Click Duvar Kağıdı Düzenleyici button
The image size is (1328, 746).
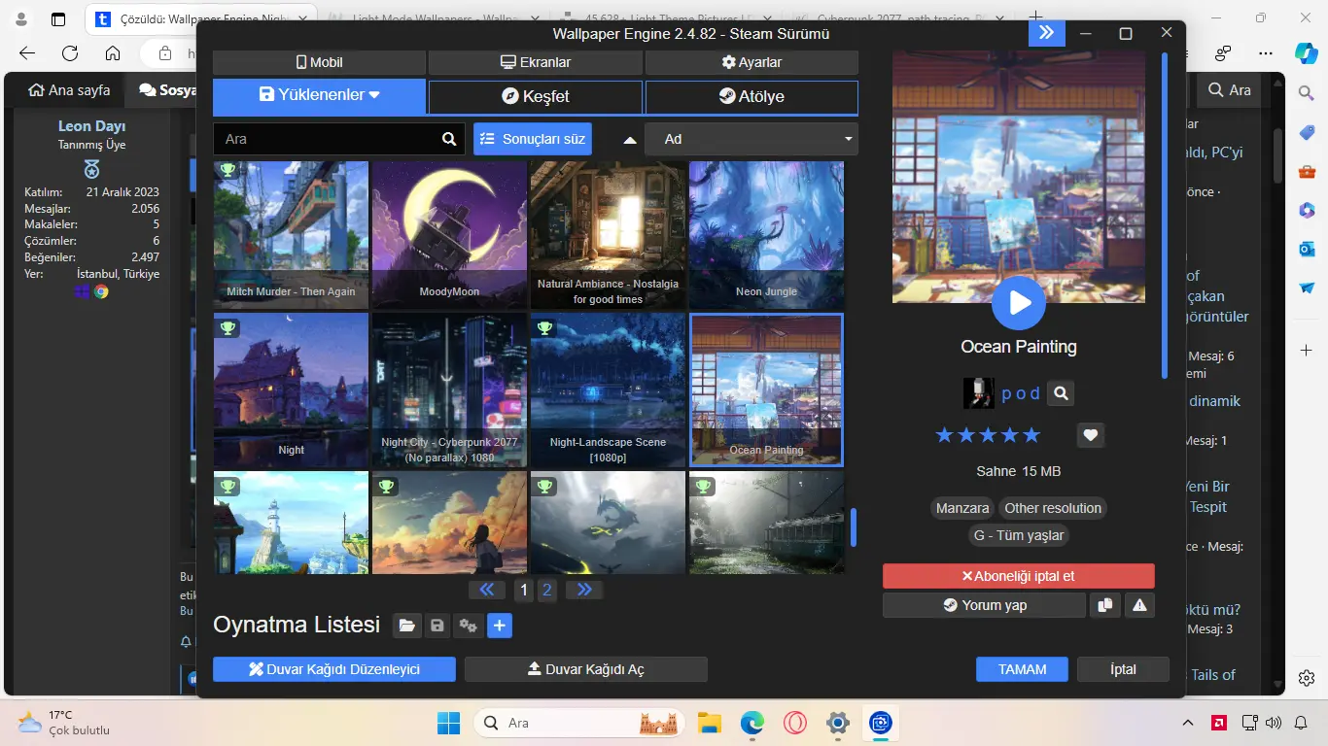[x=334, y=669]
